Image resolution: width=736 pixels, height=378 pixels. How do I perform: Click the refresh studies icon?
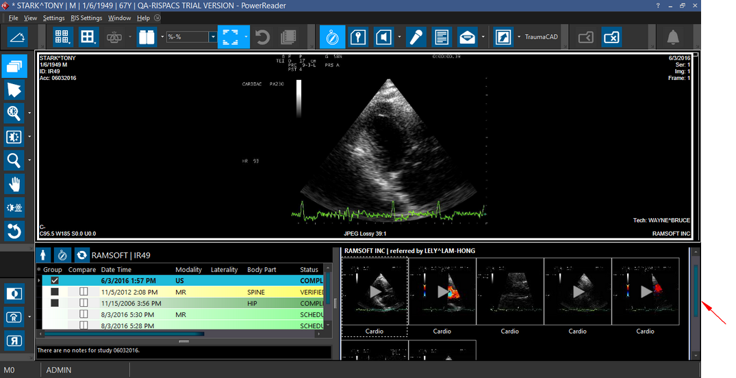(x=82, y=255)
